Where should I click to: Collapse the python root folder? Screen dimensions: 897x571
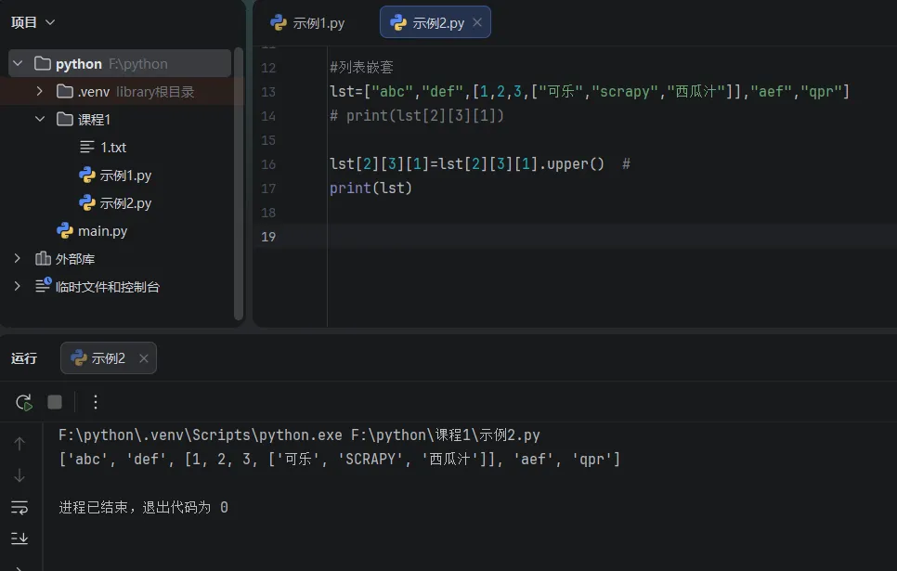tap(19, 63)
